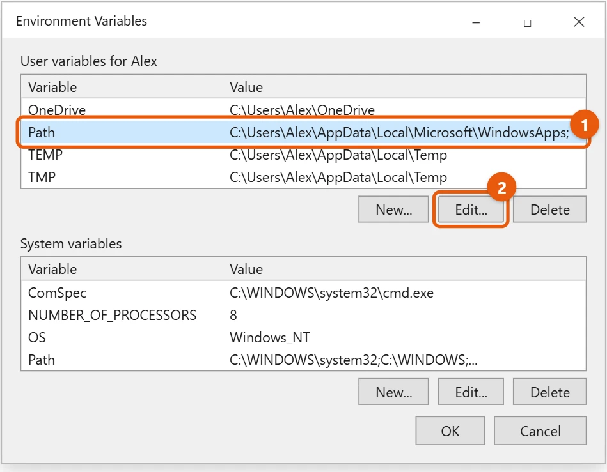Close the Environment Variables window
The width and height of the screenshot is (607, 472).
(579, 22)
